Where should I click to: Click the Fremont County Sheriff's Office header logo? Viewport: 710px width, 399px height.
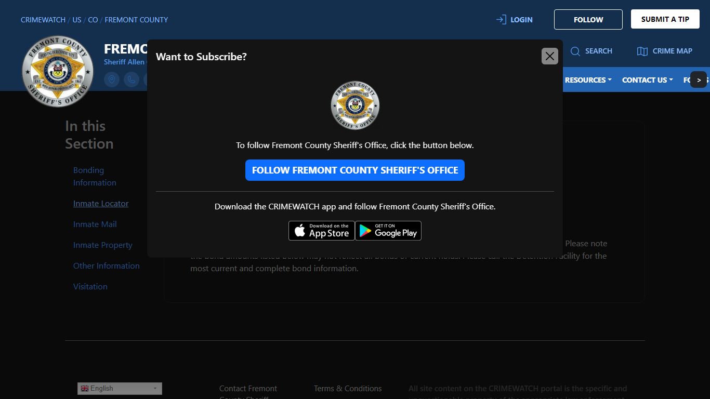[58, 71]
